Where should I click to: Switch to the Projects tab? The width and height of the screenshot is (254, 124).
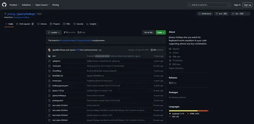55,24
